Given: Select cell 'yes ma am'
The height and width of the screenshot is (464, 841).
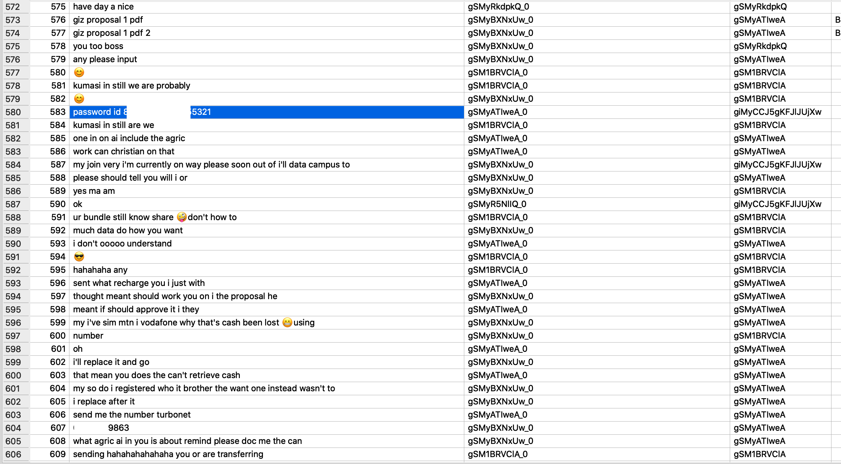Looking at the screenshot, I should click(267, 191).
